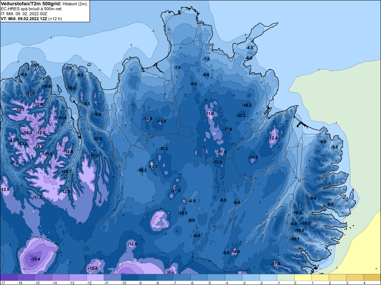Click the '-11.0' temperature value

pos(227,129)
